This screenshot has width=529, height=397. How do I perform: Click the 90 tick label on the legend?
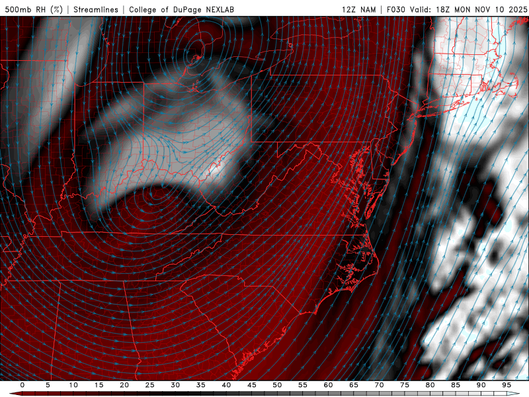[x=481, y=385]
